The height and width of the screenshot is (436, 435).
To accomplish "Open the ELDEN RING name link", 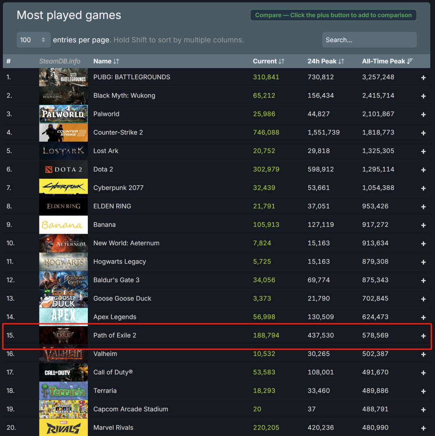I will coord(112,206).
